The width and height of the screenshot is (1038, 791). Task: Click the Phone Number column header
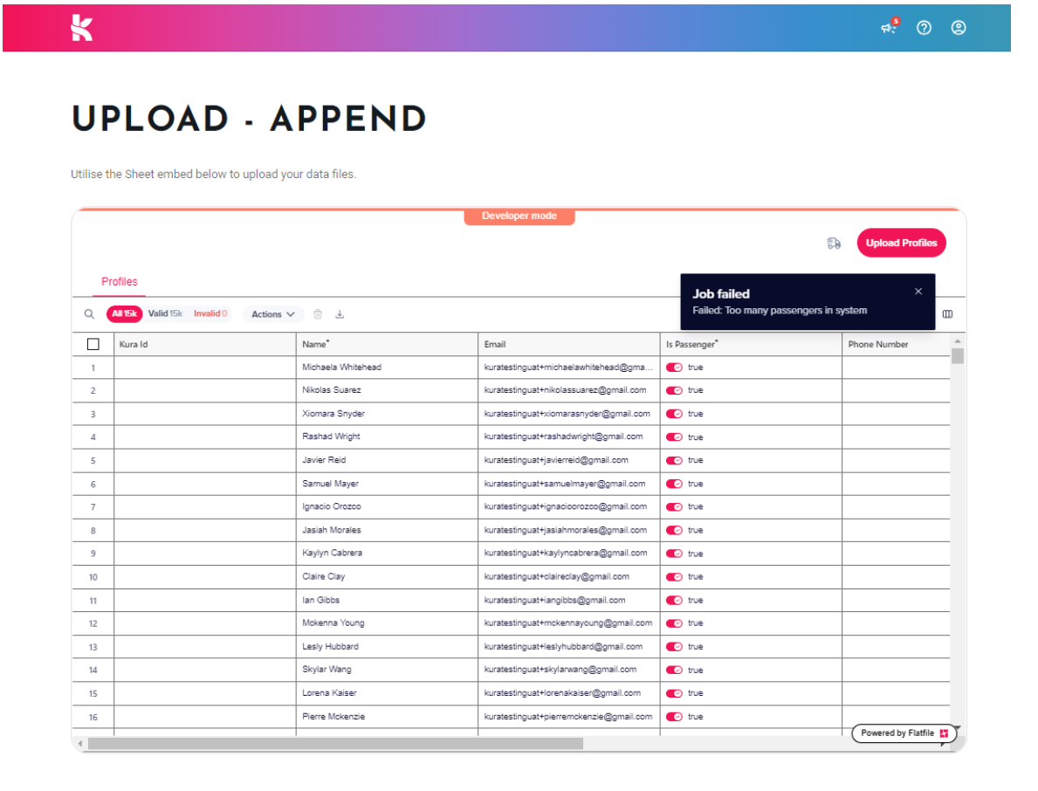coord(896,344)
